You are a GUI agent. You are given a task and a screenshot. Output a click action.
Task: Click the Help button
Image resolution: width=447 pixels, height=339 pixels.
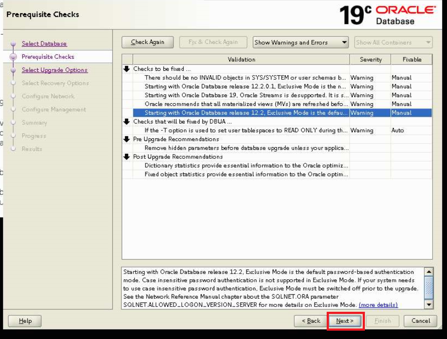pyautogui.click(x=25, y=321)
